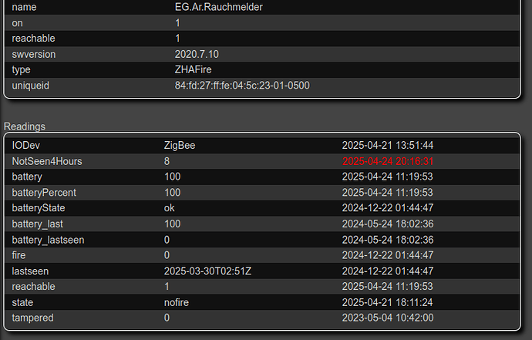Select the ZigBee IODev value

coord(180,145)
